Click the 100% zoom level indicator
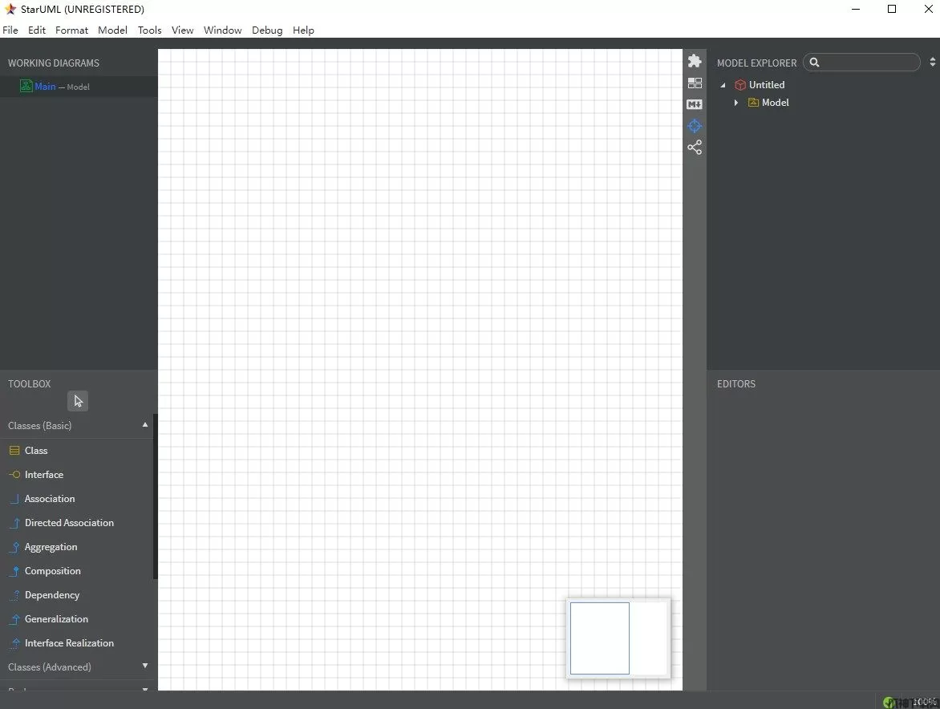 point(924,702)
